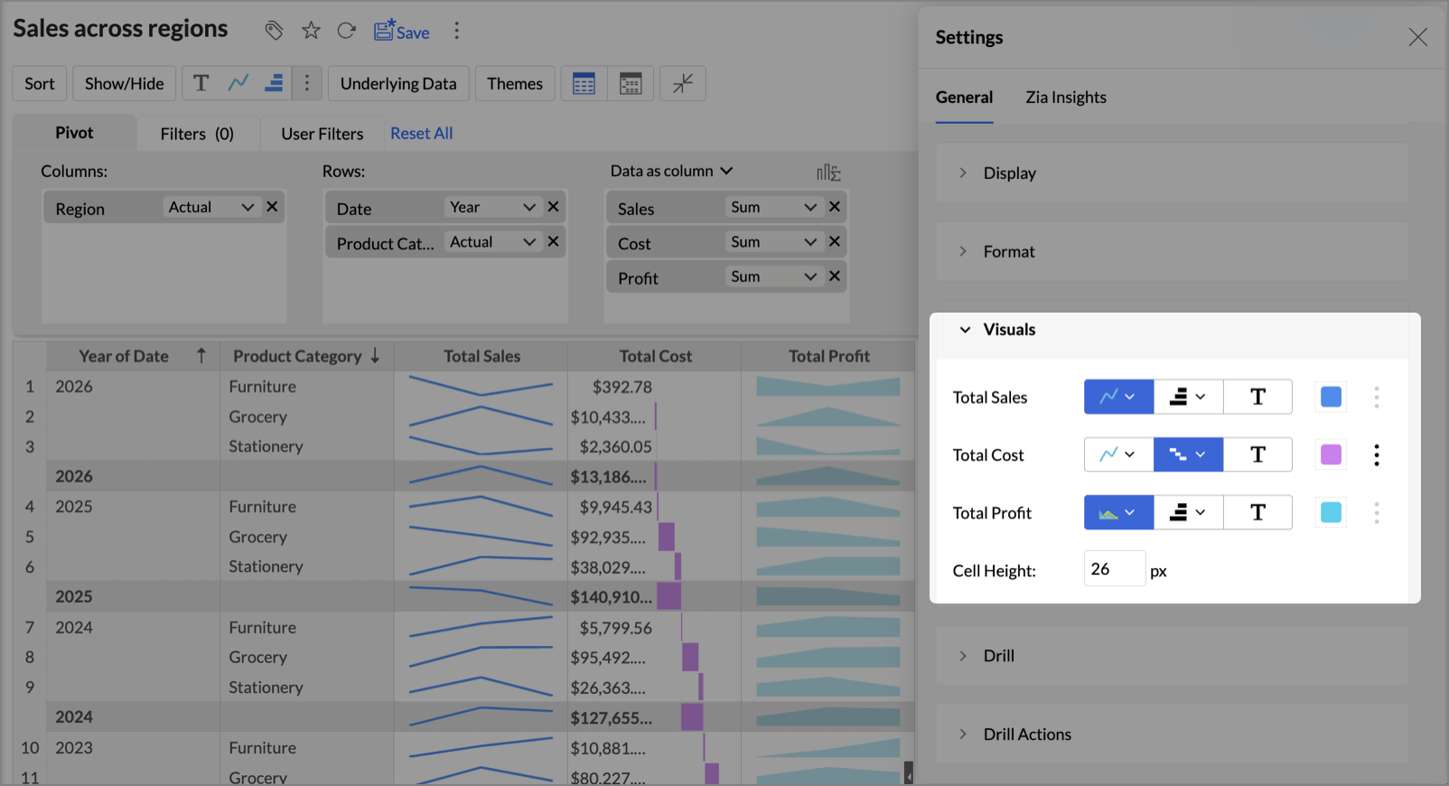This screenshot has height=786, width=1449.
Task: Open the Filters (0) tab
Action: pos(197,134)
